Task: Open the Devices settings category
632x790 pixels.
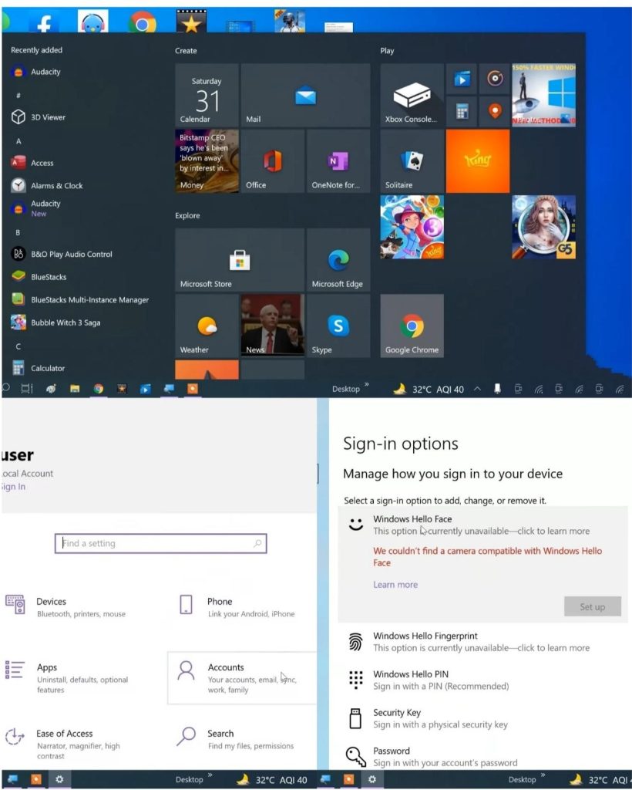Action: [x=66, y=606]
